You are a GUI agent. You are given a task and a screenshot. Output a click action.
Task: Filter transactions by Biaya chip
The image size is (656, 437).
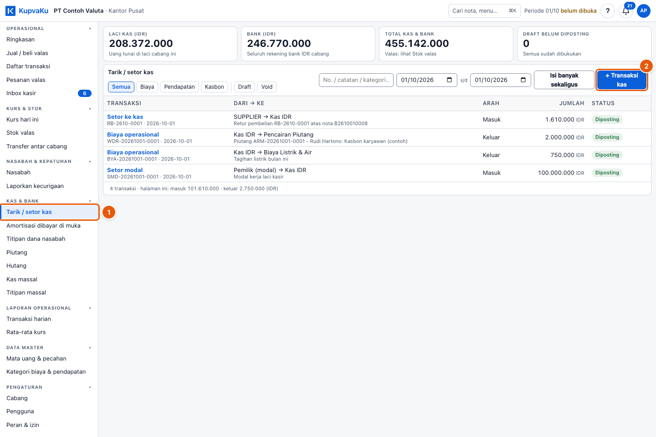147,87
